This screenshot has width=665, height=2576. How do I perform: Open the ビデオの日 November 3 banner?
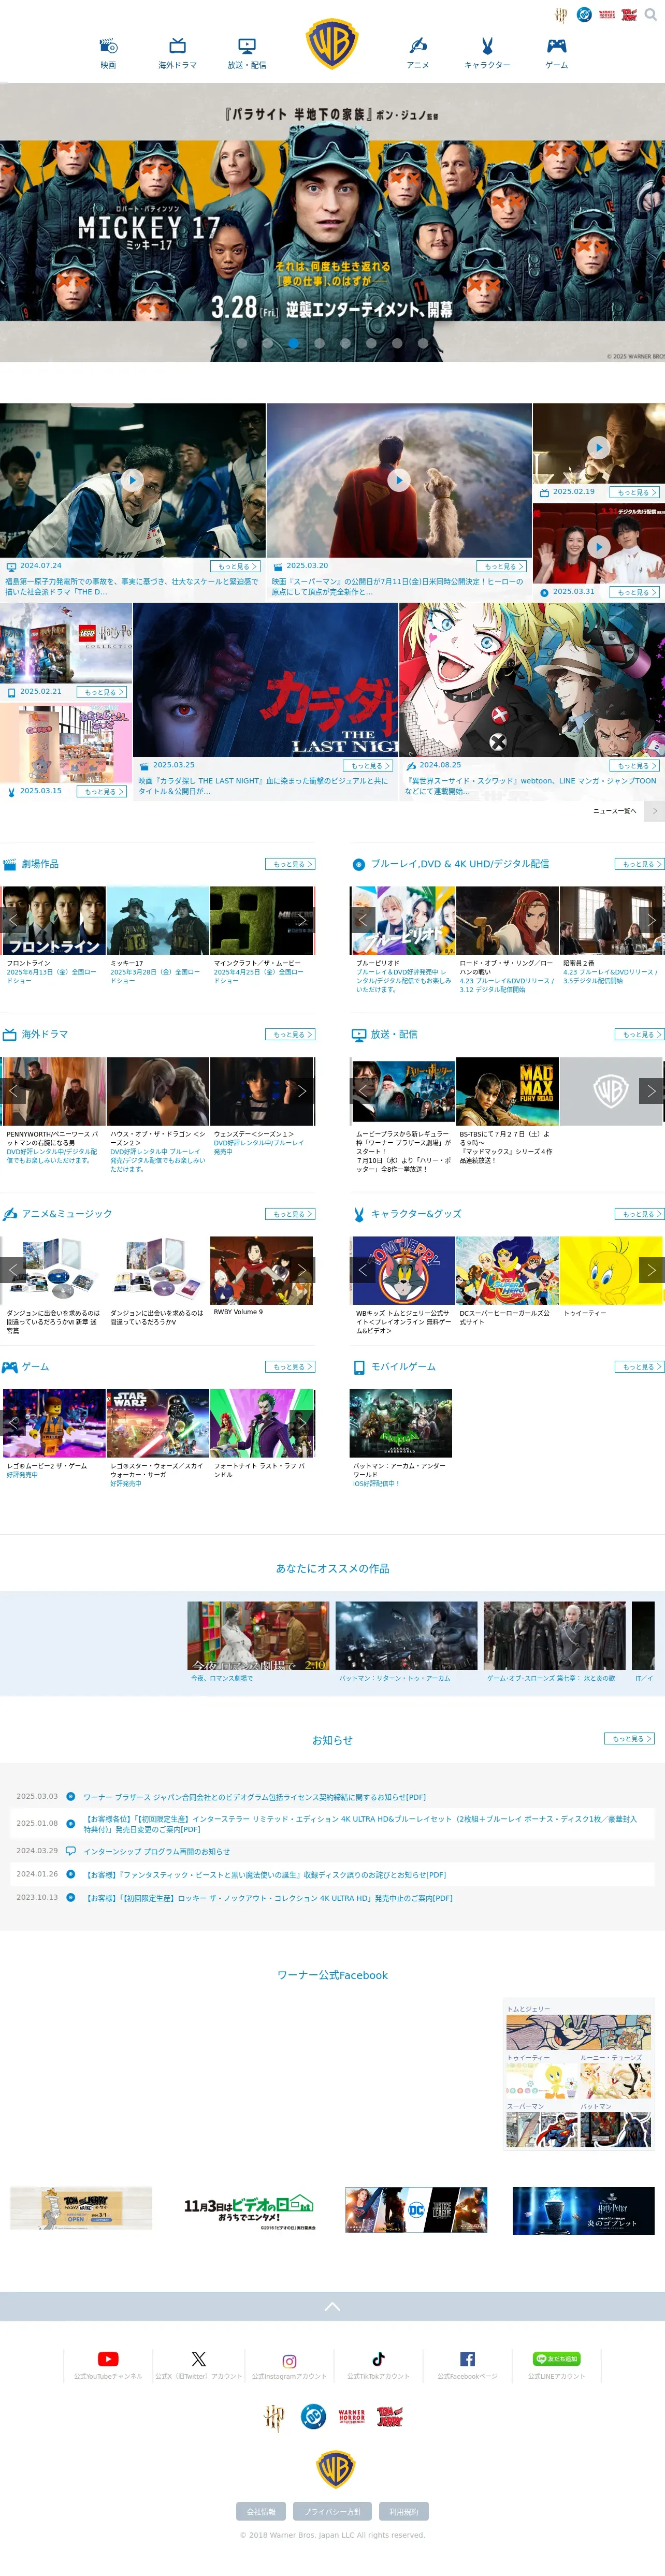point(249,2210)
